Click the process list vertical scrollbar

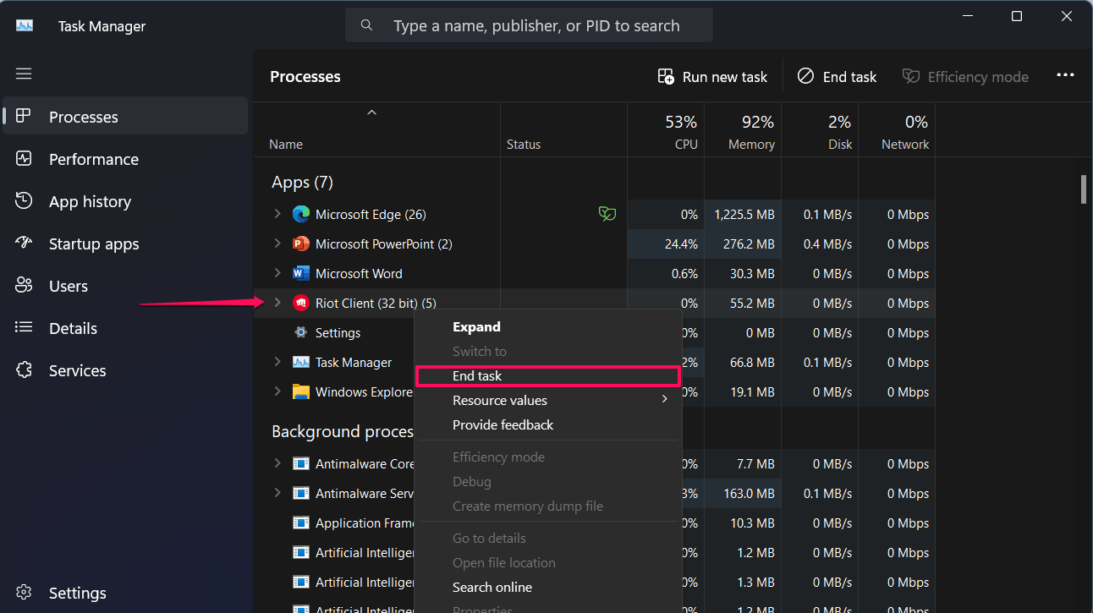pos(1084,189)
